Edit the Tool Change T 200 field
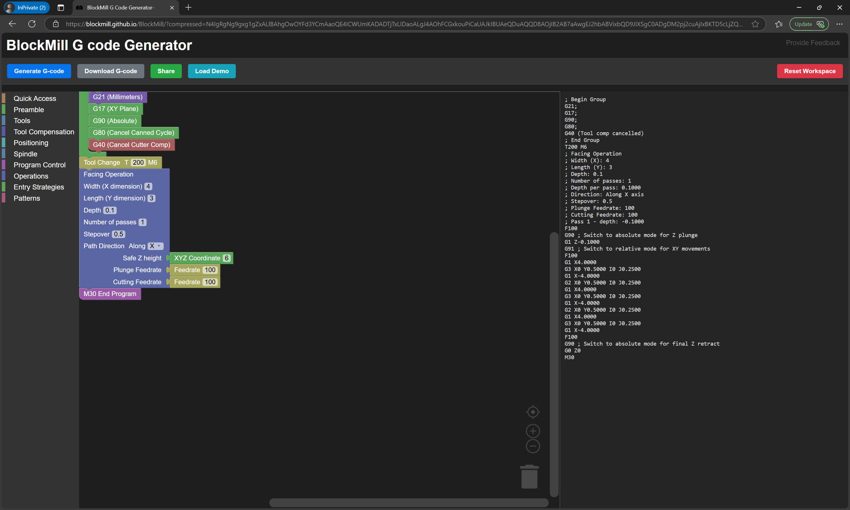The width and height of the screenshot is (850, 510). click(x=138, y=163)
